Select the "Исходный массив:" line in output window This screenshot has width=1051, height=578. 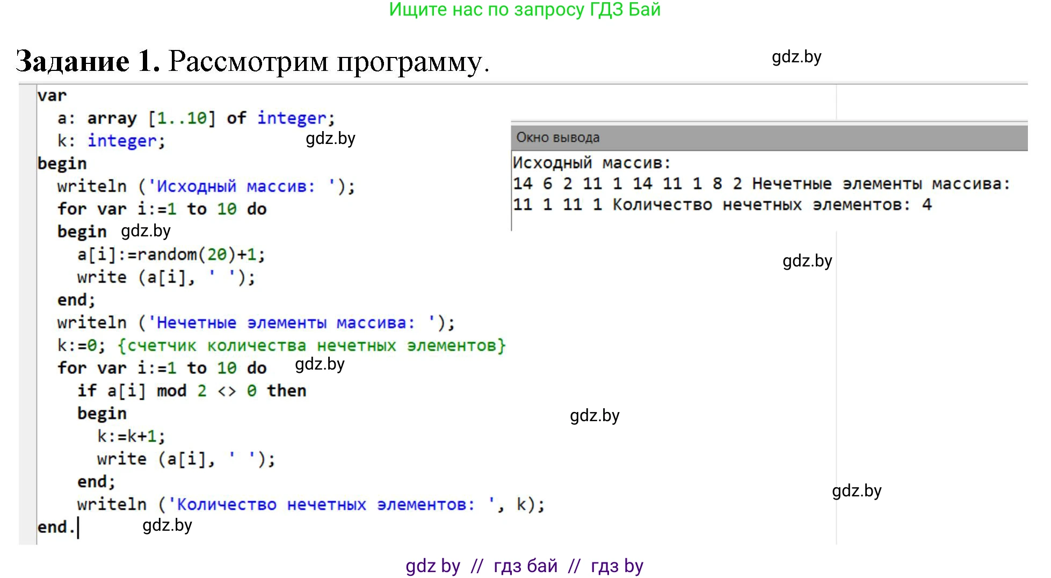591,163
